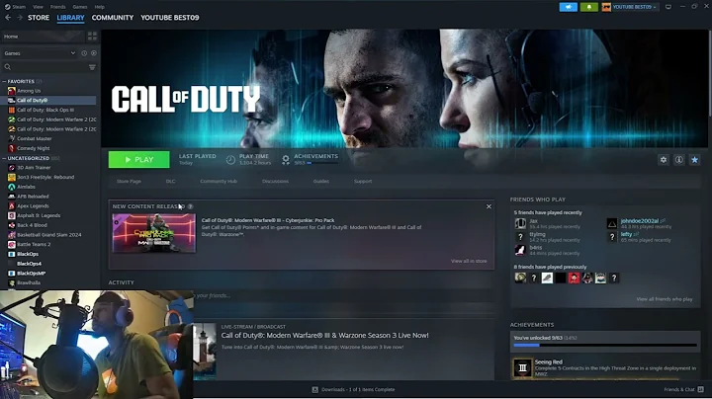The height and width of the screenshot is (399, 712).
Task: Click the question mark next to New Content Released
Action: coord(190,206)
